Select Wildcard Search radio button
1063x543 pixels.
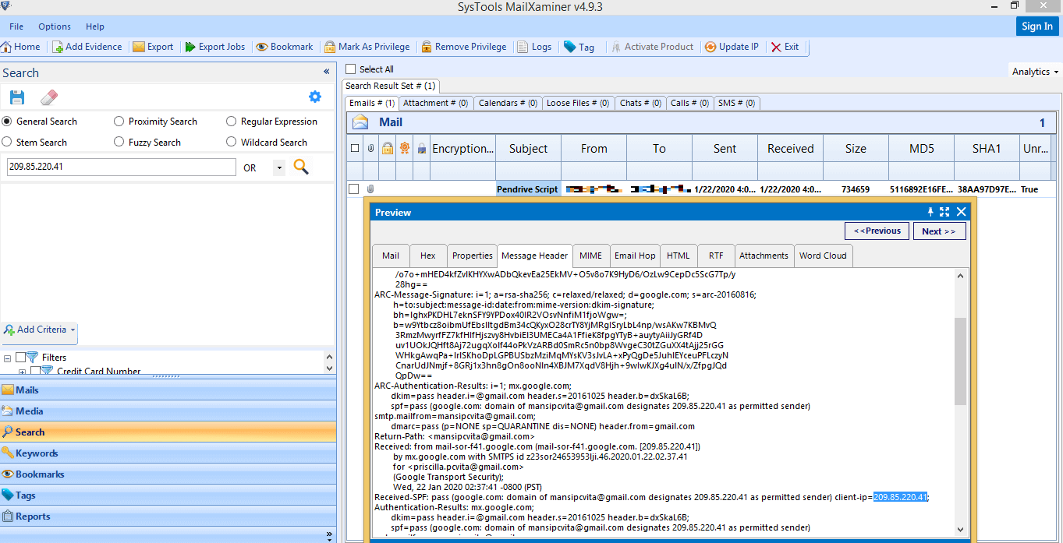(x=232, y=143)
